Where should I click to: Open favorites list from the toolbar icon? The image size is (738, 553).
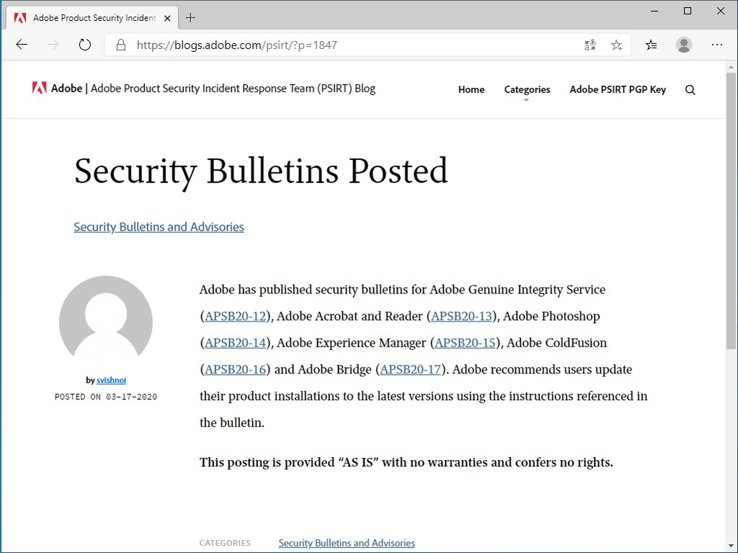pos(651,44)
